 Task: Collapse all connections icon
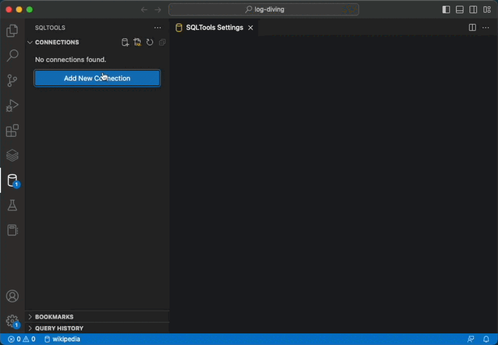[x=162, y=42]
